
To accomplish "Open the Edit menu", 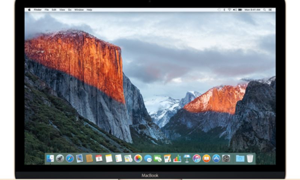I will pyautogui.click(x=54, y=10).
